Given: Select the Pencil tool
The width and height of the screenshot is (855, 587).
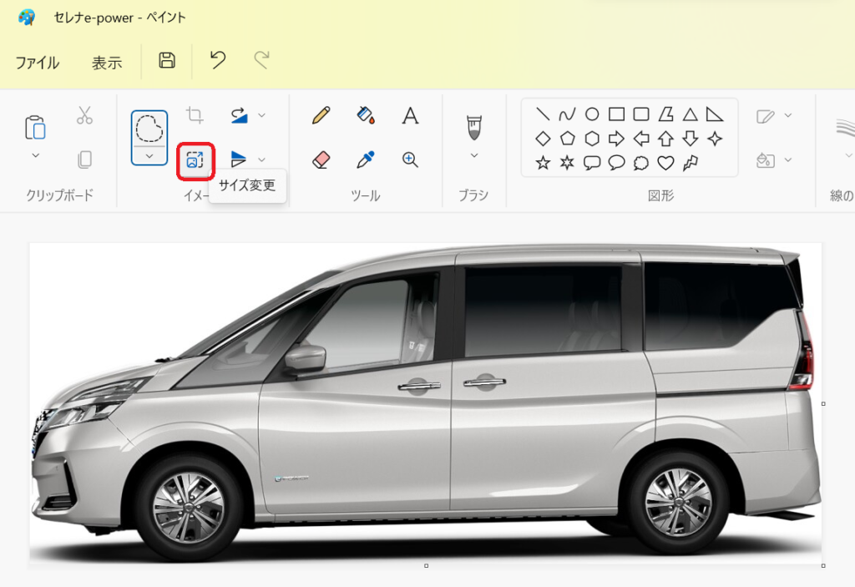Looking at the screenshot, I should 321,115.
